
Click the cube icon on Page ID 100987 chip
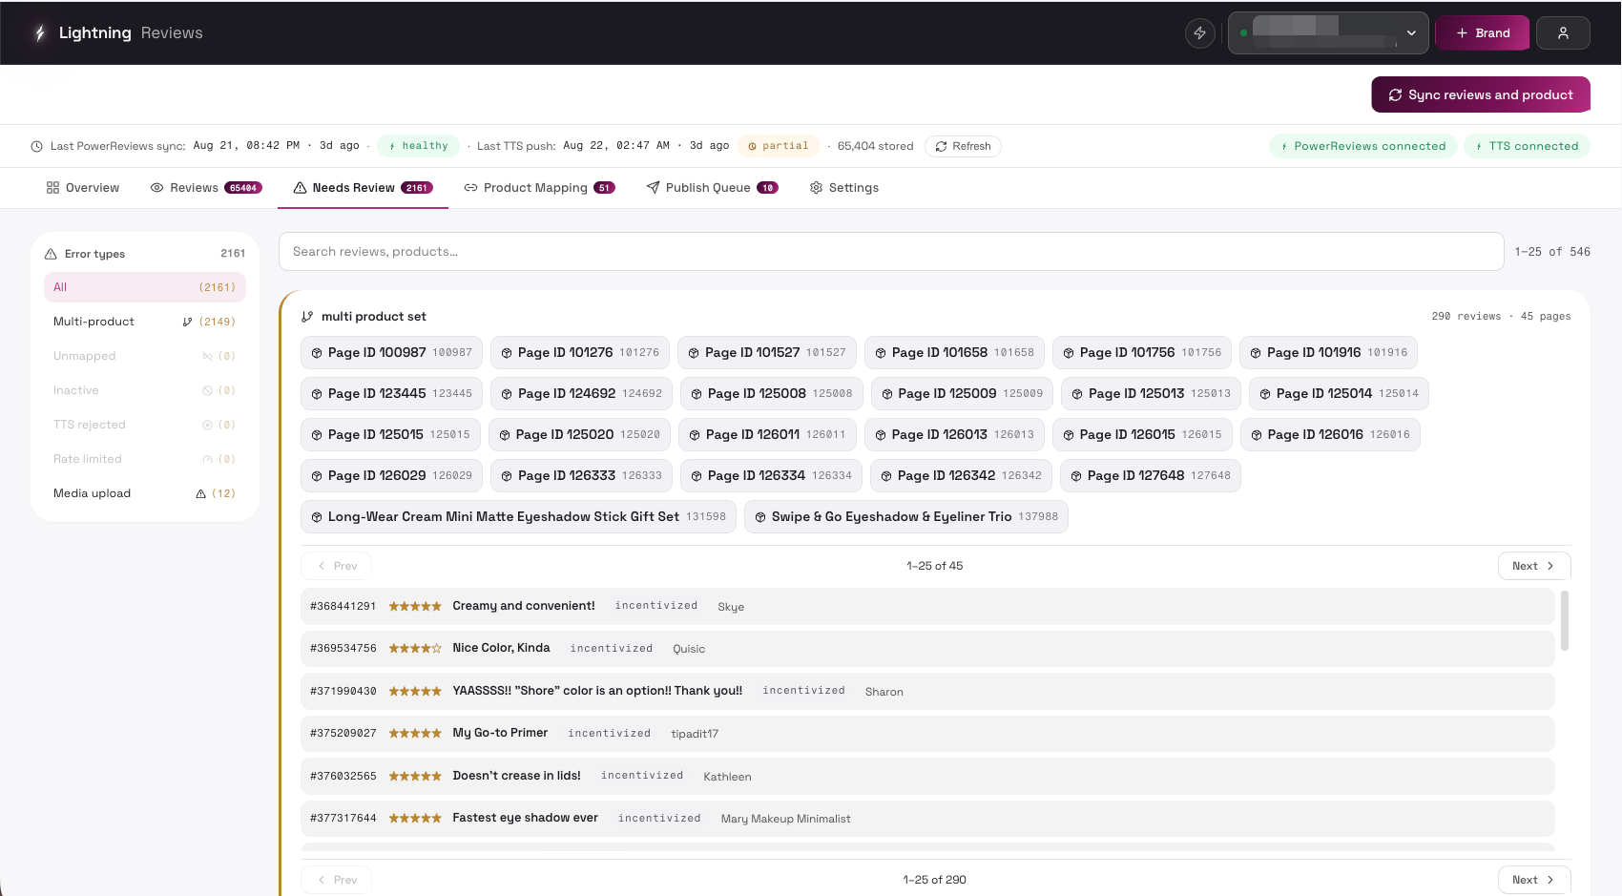(317, 353)
